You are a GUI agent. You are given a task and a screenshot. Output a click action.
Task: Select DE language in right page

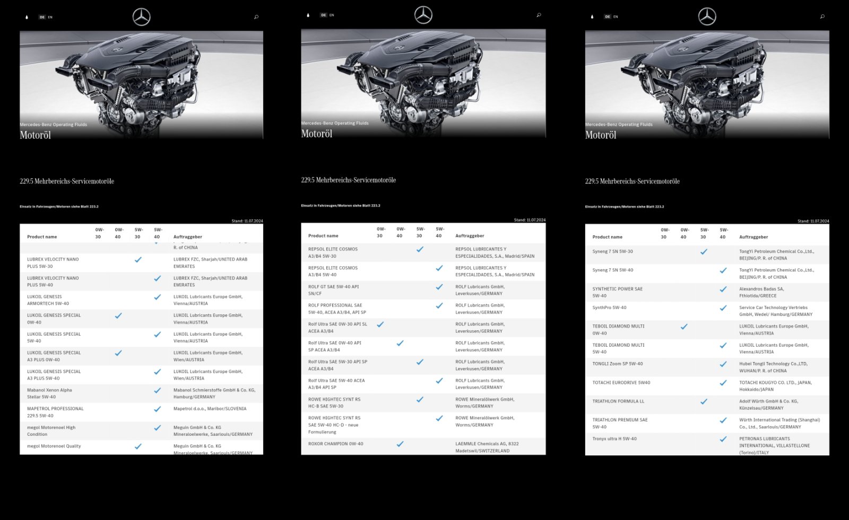point(608,16)
